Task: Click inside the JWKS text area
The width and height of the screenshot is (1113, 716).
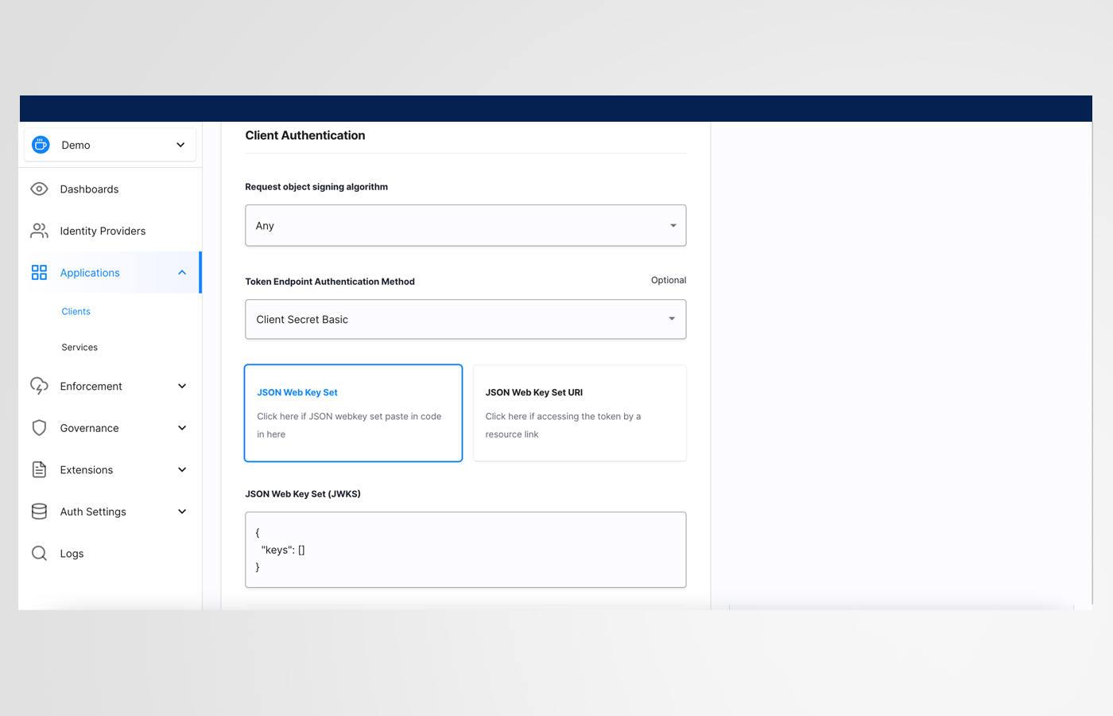Action: [465, 549]
